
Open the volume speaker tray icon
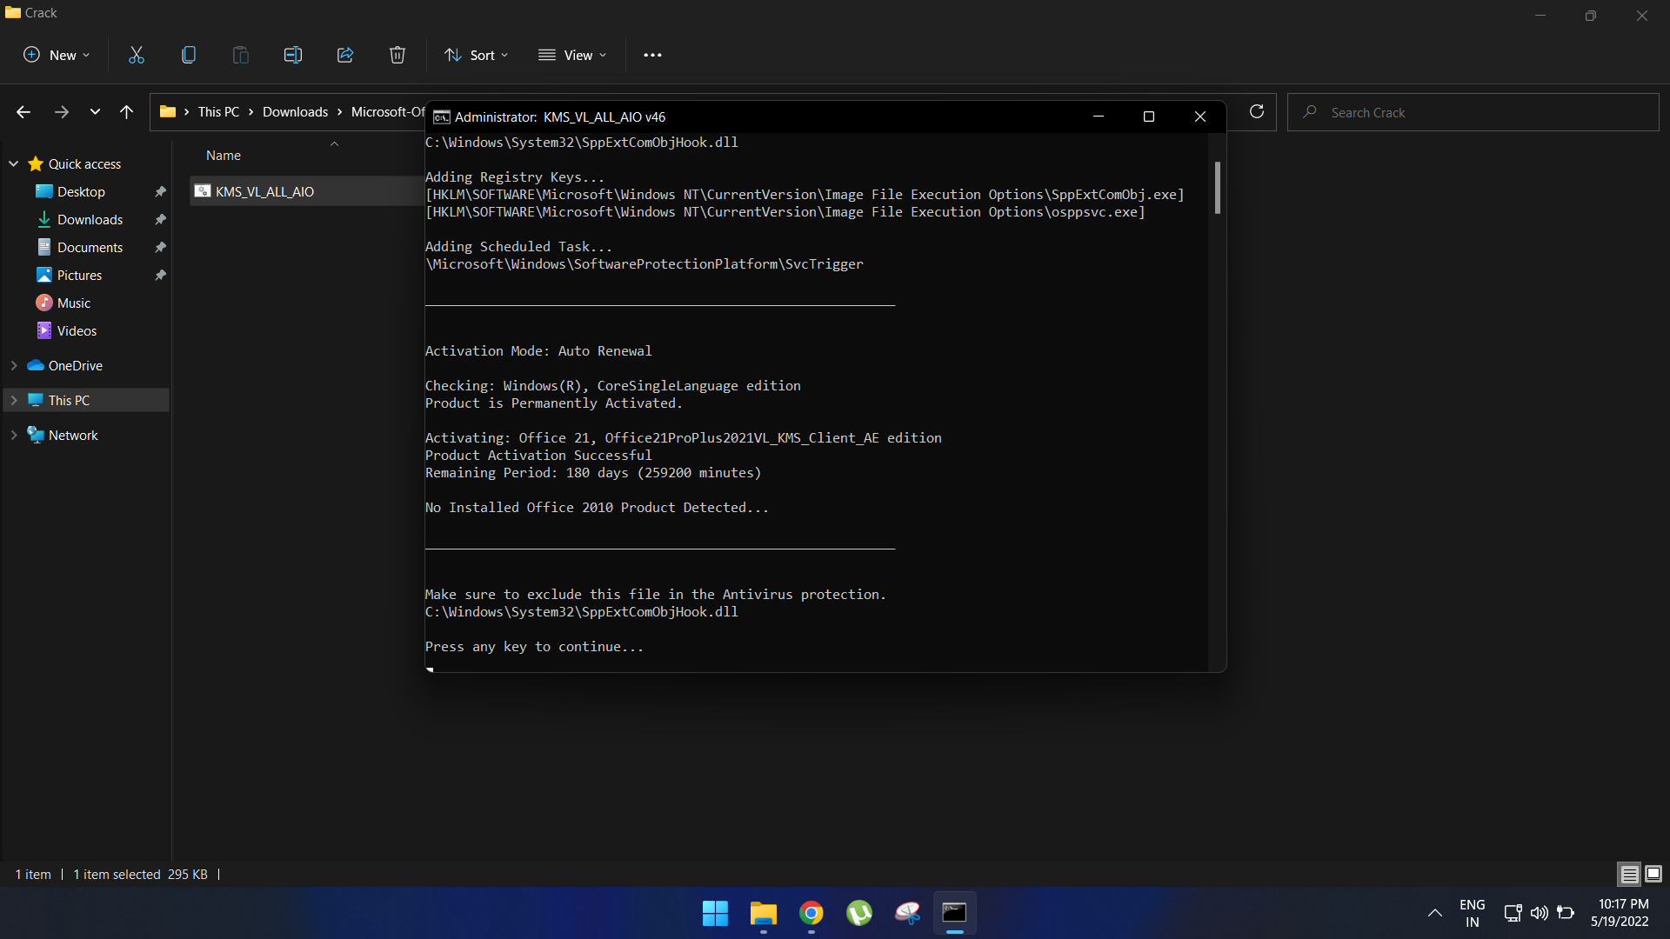coord(1540,913)
